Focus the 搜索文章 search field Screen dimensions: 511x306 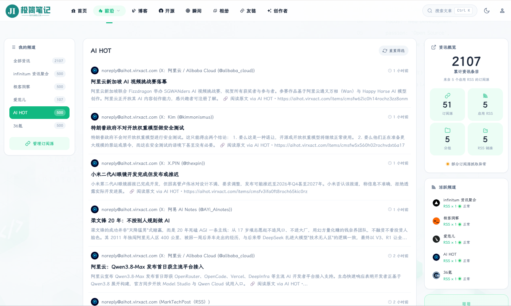pos(450,11)
